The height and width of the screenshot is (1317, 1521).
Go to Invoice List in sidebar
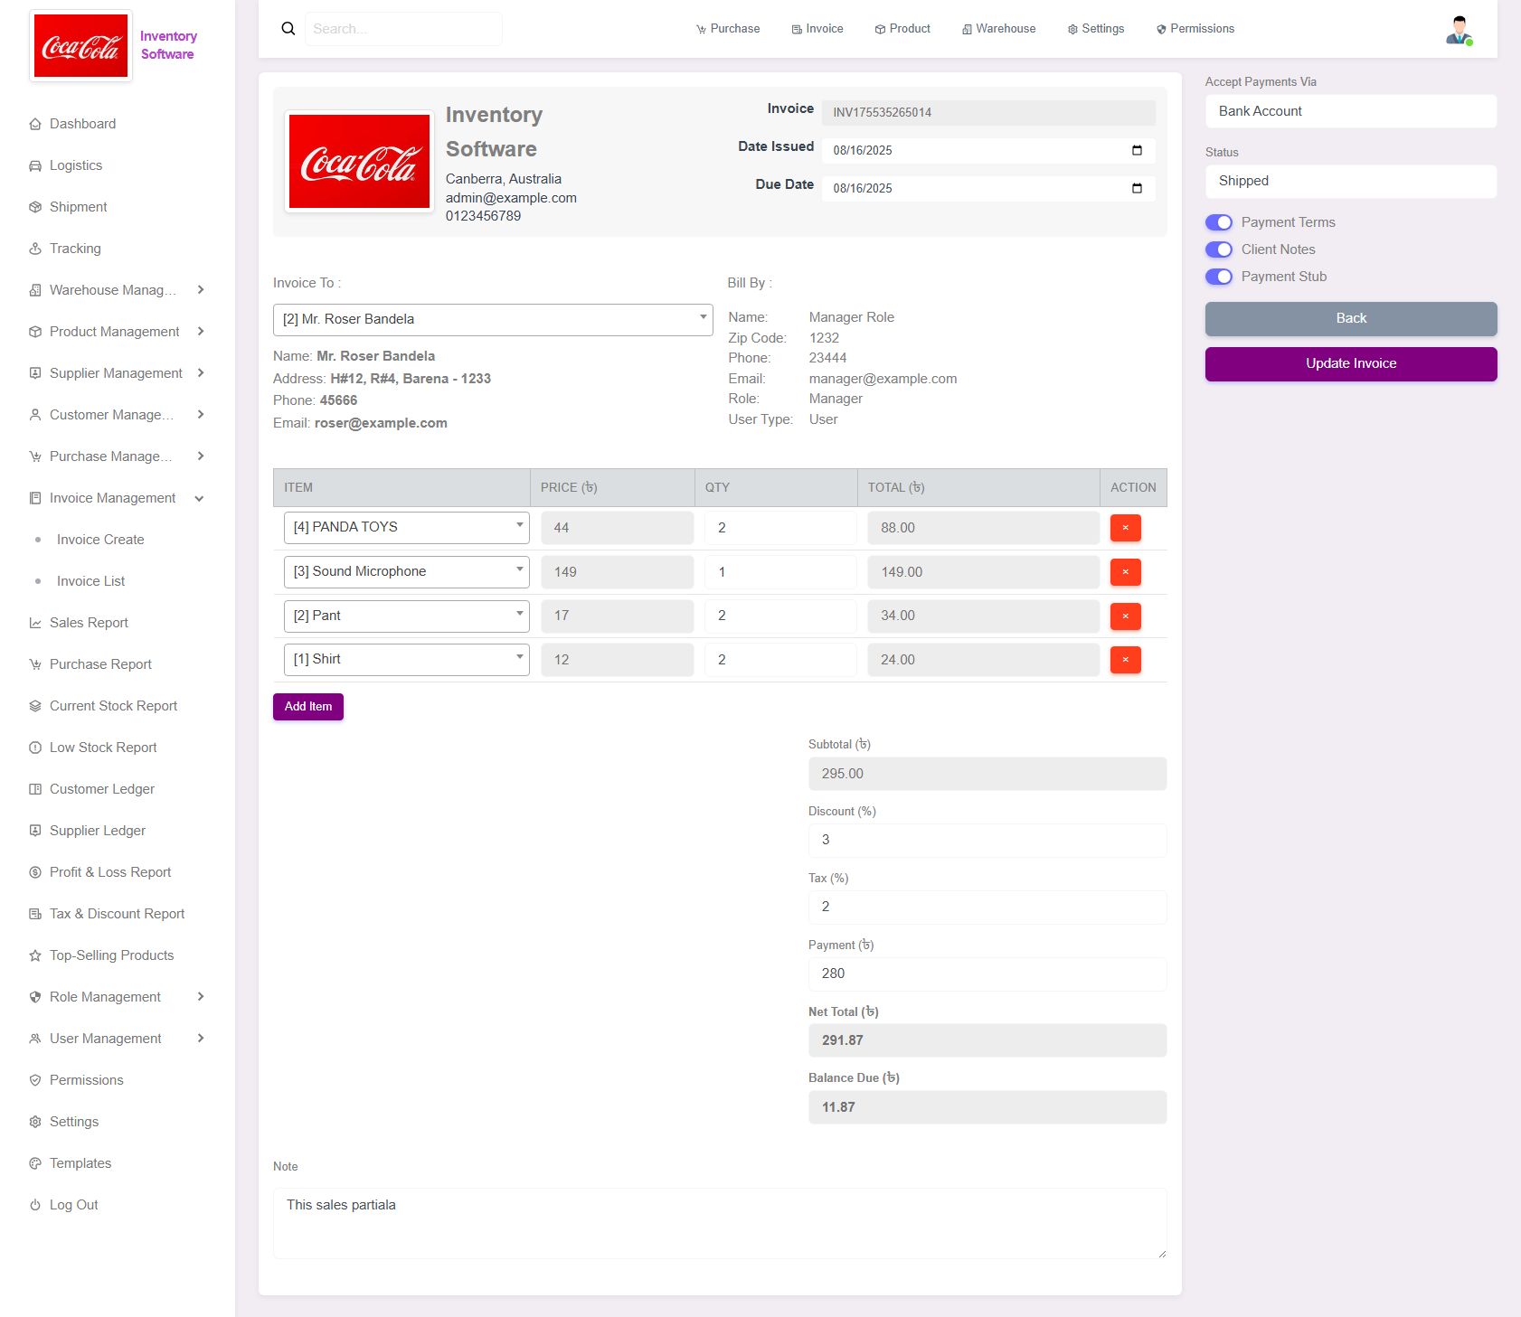[x=90, y=581]
